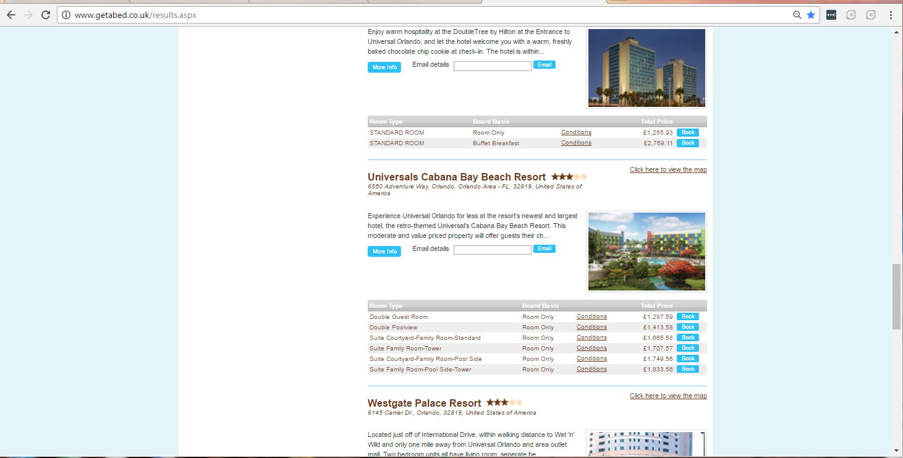The width and height of the screenshot is (903, 458).
Task: Click the page scrollbar up arrow
Action: [x=897, y=32]
